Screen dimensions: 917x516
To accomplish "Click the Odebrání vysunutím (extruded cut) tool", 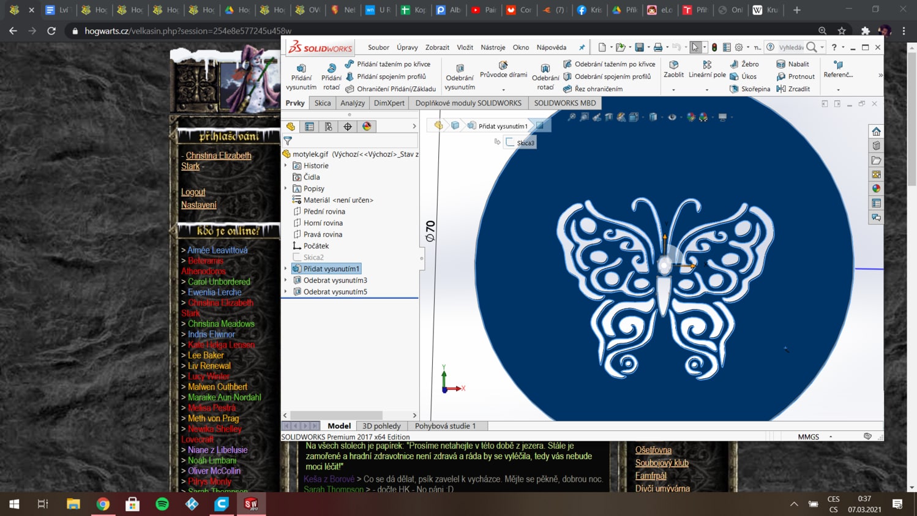I will pyautogui.click(x=460, y=77).
